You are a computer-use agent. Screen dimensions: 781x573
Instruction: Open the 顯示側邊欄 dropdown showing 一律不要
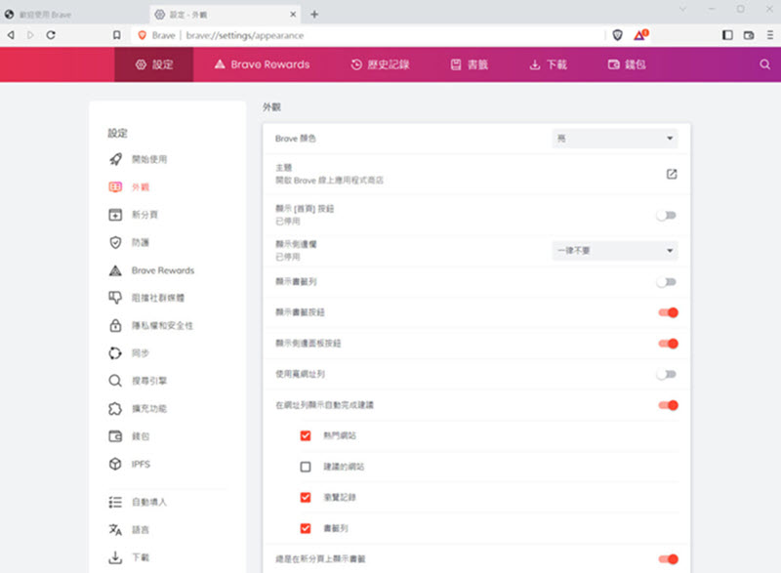tap(615, 251)
